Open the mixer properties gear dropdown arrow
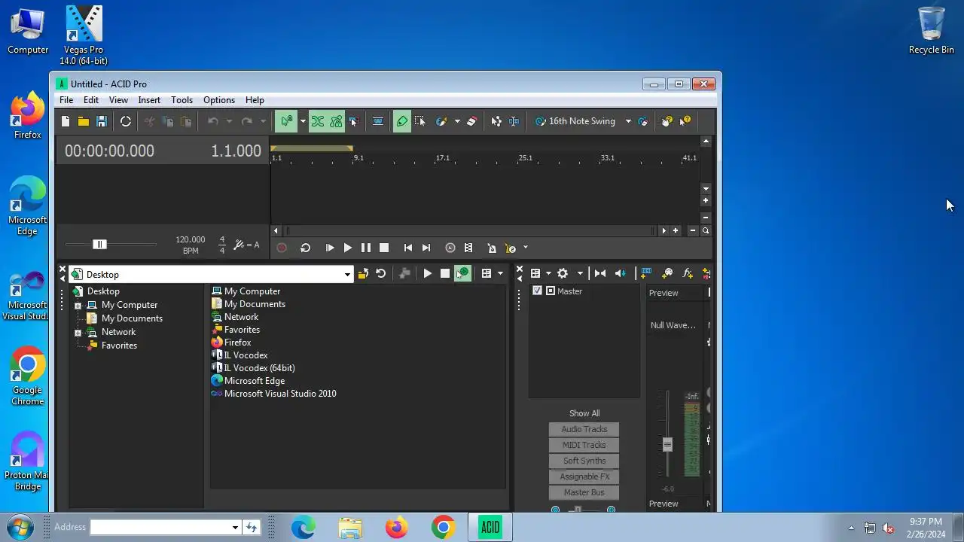 point(580,273)
